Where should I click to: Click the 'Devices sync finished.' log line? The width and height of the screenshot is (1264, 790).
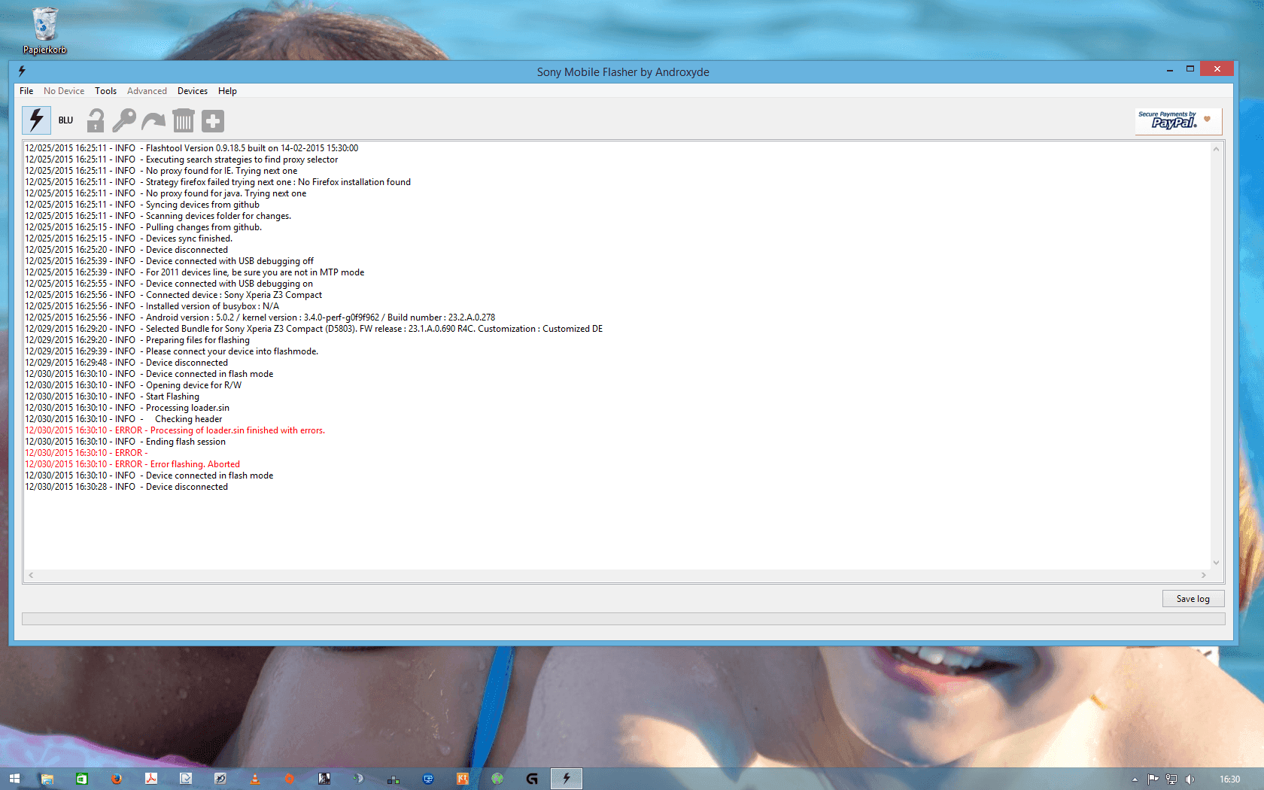pos(129,239)
